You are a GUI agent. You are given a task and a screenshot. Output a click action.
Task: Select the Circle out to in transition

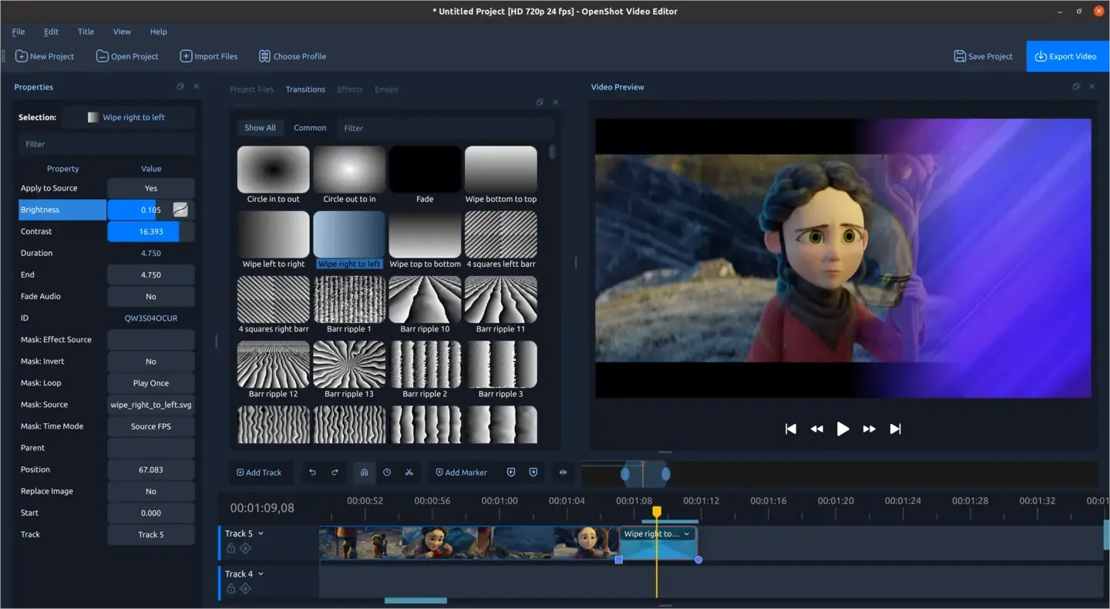tap(349, 175)
